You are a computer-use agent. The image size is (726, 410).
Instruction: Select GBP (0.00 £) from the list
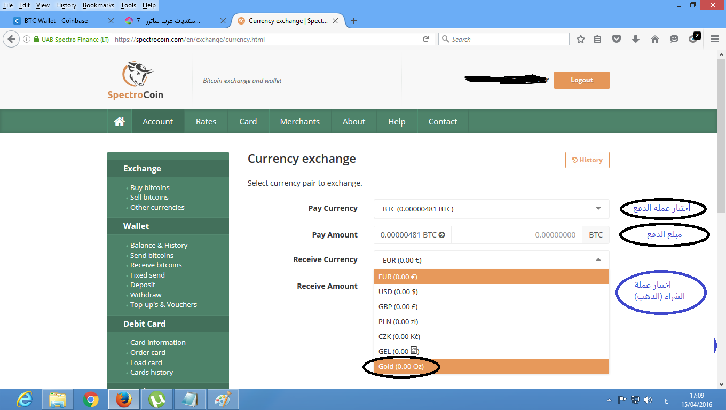coord(491,306)
